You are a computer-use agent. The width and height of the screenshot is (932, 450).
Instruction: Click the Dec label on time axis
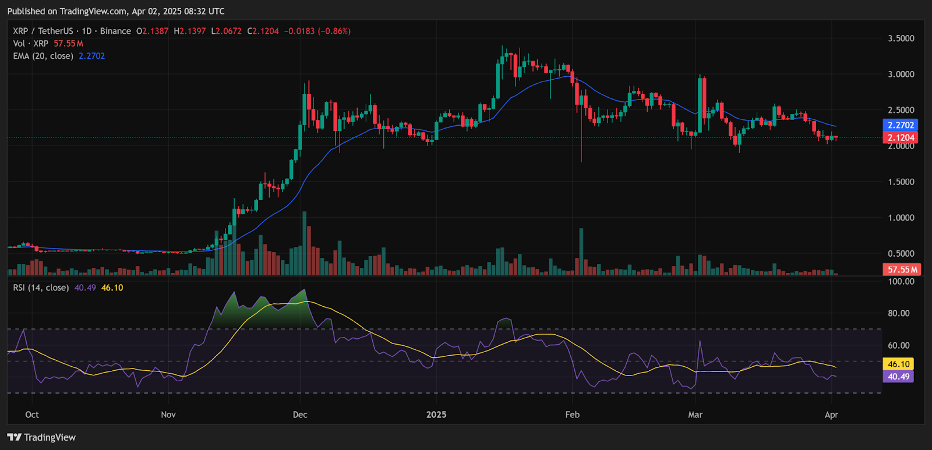pos(300,414)
